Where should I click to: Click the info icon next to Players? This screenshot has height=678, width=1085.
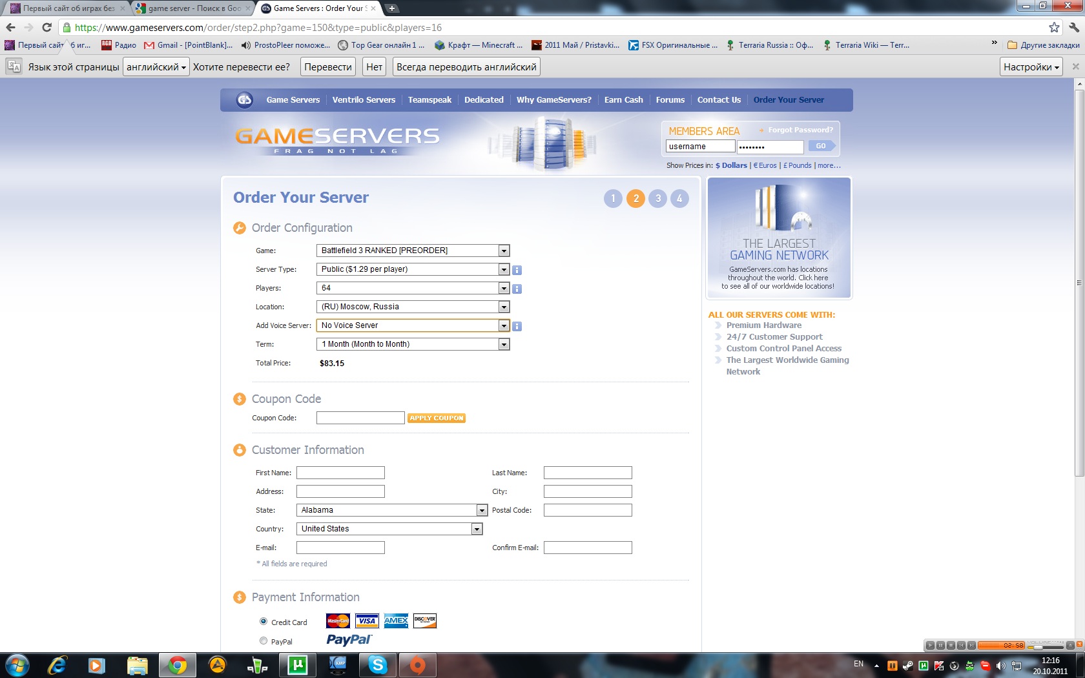tap(517, 289)
